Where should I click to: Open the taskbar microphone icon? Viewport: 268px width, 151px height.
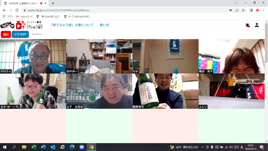pyautogui.click(x=212, y=147)
